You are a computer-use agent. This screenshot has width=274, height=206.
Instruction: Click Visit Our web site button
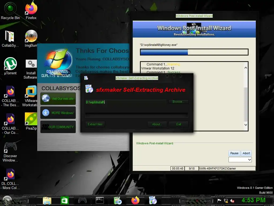[x=58, y=99]
